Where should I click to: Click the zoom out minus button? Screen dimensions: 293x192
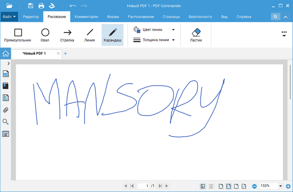pos(255,186)
